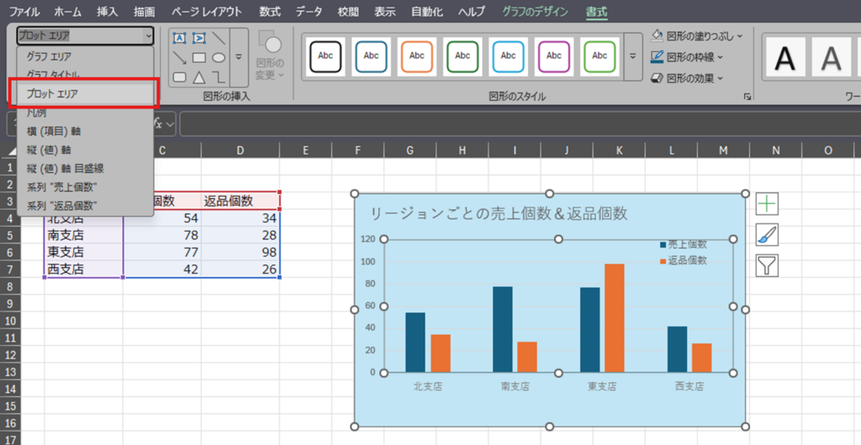
Task: Pick the triangle shape in shape gallery
Action: click(198, 77)
